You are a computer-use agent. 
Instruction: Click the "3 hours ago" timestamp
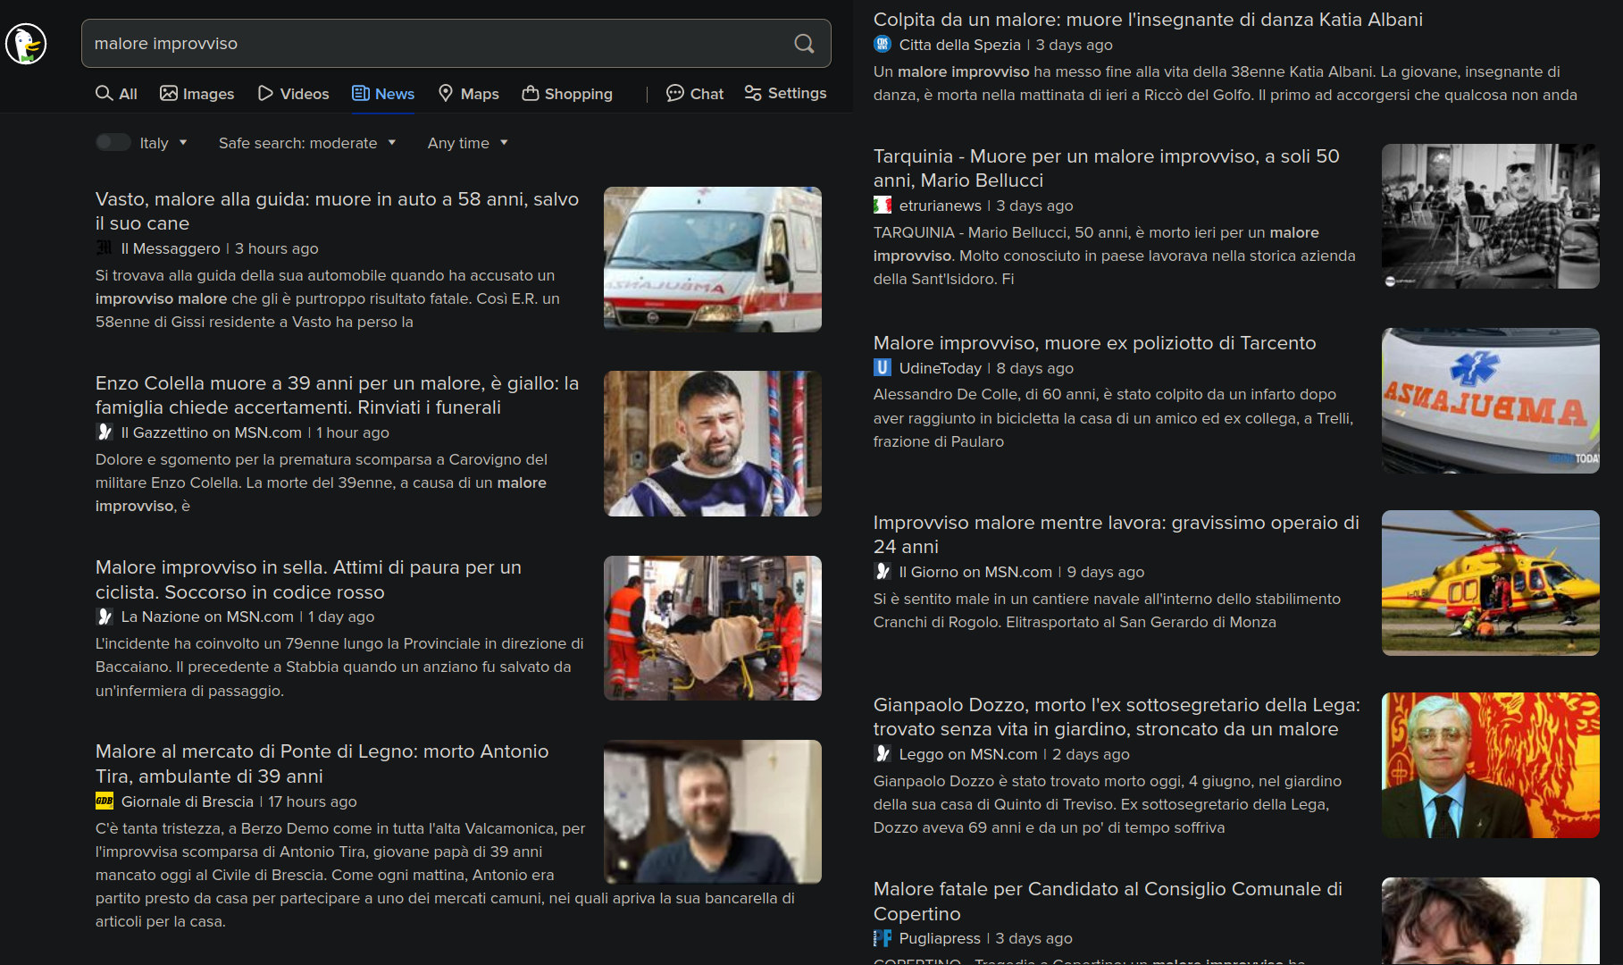pyautogui.click(x=277, y=248)
